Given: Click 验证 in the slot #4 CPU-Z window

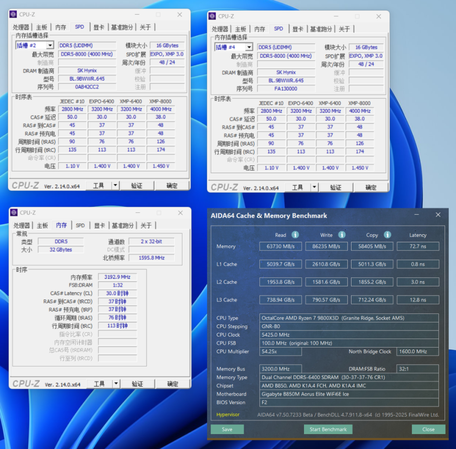Looking at the screenshot, I should [x=336, y=187].
